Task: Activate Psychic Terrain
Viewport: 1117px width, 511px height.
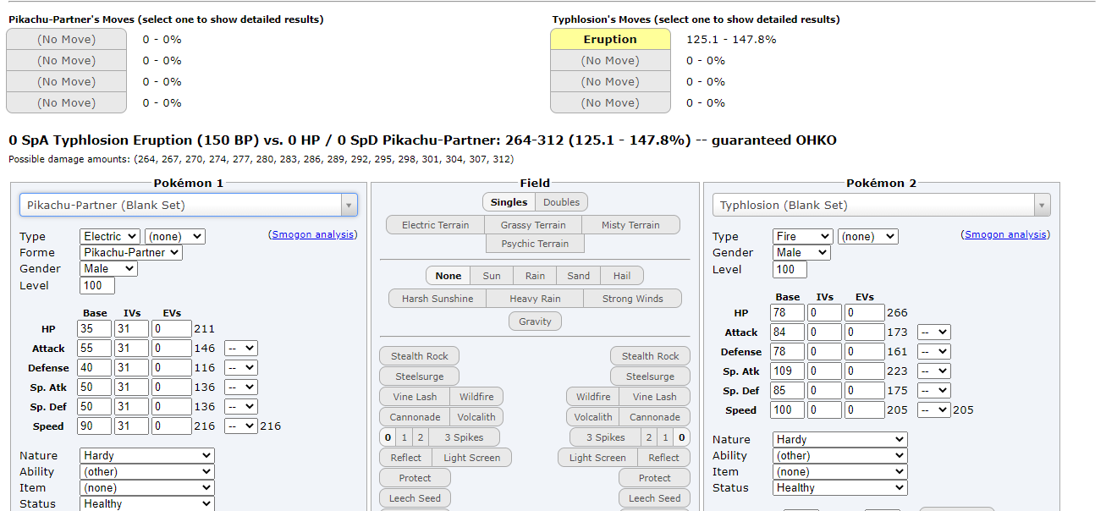Action: (x=536, y=244)
